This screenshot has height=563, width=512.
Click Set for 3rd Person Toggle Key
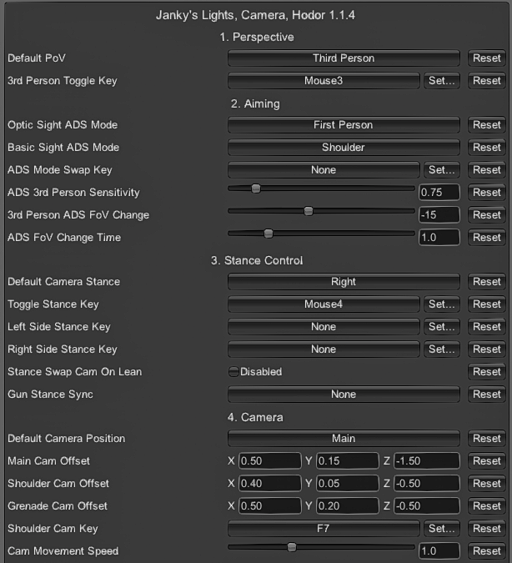click(x=441, y=81)
